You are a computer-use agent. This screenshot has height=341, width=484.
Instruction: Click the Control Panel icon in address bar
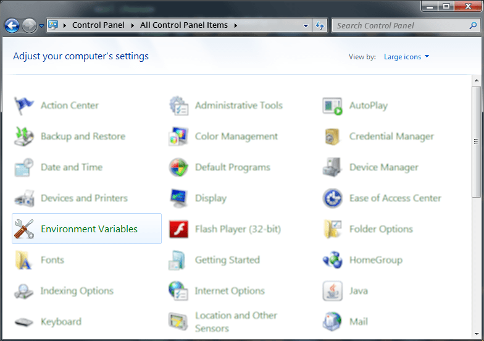pos(53,25)
